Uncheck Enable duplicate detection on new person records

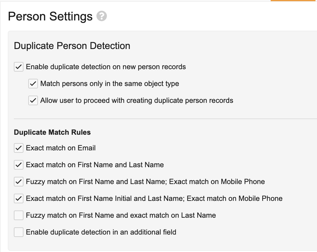[19, 67]
